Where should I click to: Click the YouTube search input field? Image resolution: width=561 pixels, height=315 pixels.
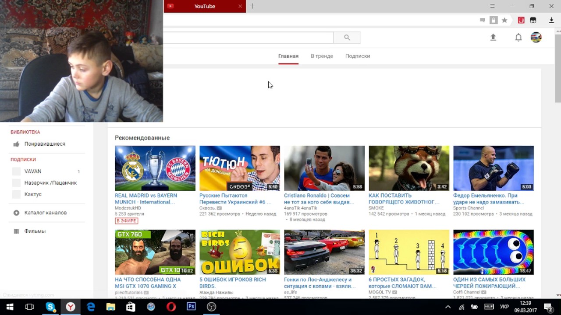pyautogui.click(x=248, y=38)
